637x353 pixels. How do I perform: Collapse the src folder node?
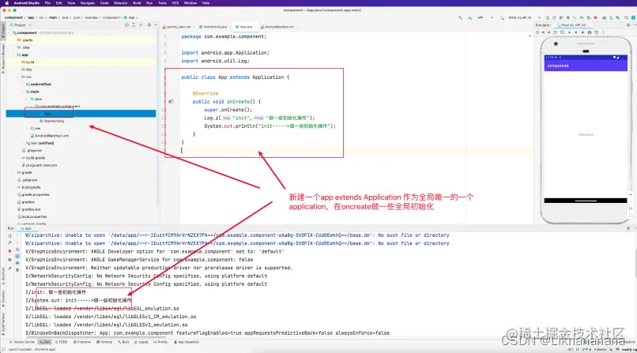coord(18,77)
